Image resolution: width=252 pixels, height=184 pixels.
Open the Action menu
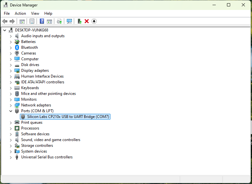(21, 13)
